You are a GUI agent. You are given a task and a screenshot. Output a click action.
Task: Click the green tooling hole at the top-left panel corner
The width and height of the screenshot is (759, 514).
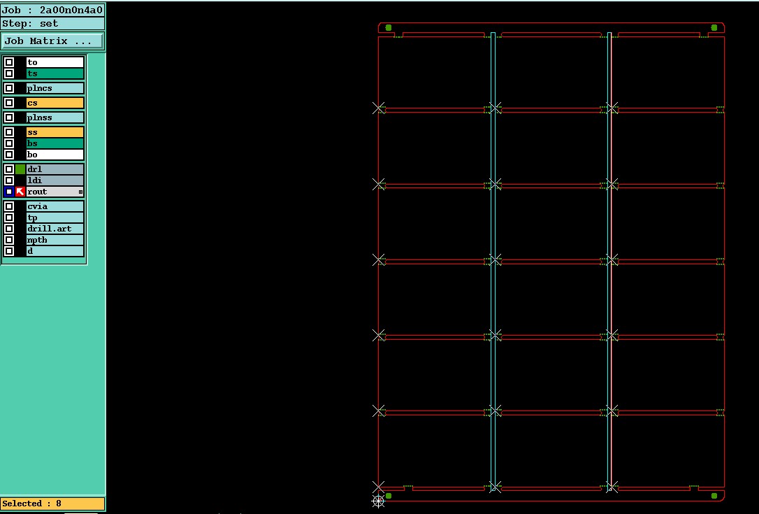[x=388, y=28]
